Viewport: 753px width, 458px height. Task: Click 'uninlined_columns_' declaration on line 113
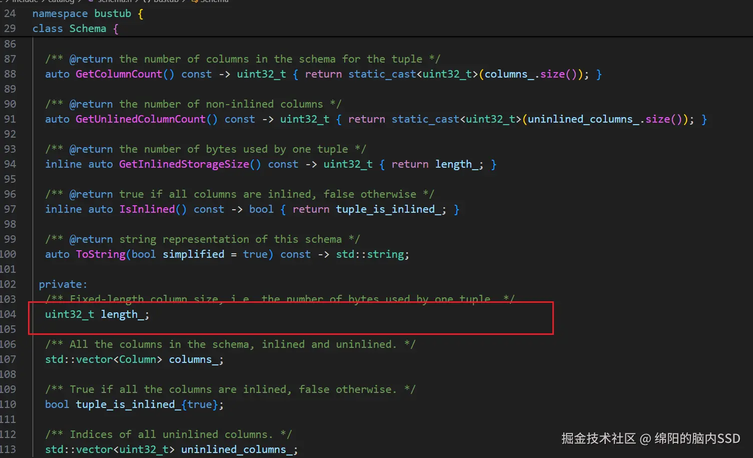(x=237, y=449)
